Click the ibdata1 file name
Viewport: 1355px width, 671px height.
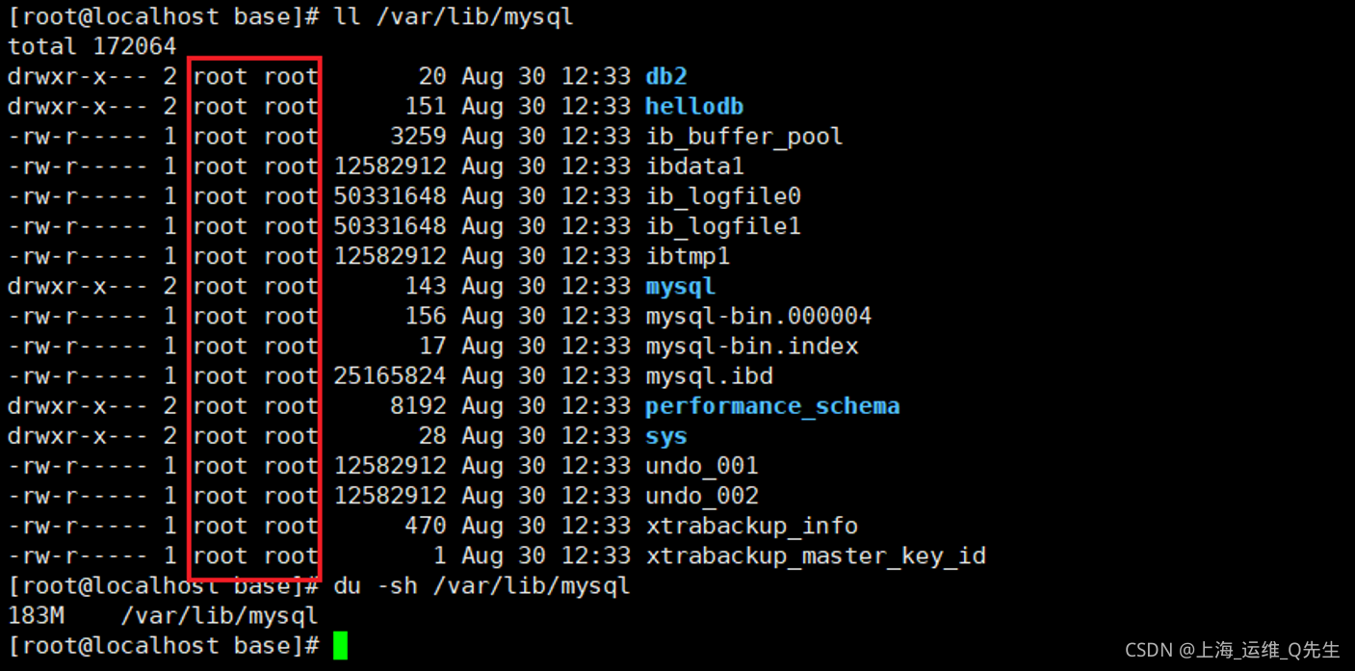tap(694, 167)
